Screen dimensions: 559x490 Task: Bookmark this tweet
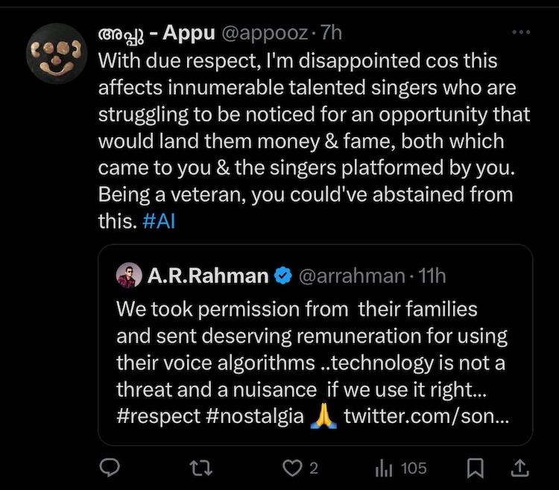point(476,468)
